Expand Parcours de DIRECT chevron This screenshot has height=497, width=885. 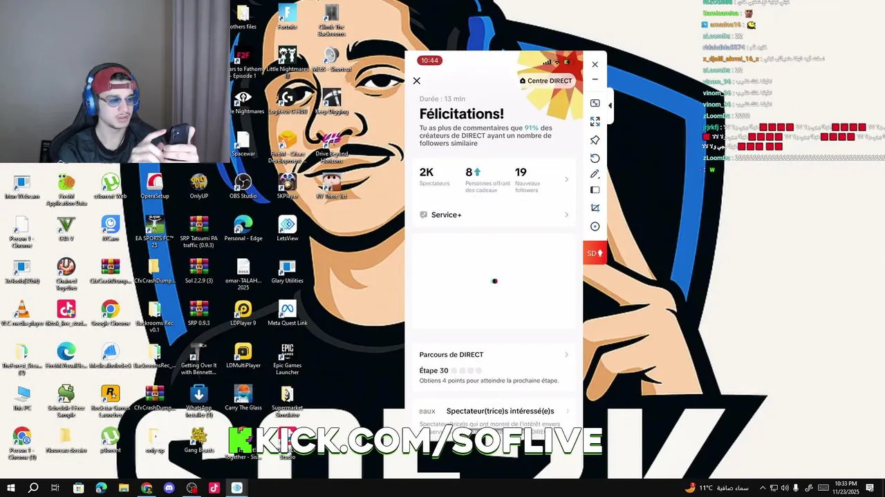pos(566,355)
